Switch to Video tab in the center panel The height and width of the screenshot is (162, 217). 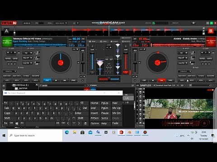pyautogui.click(x=103, y=41)
